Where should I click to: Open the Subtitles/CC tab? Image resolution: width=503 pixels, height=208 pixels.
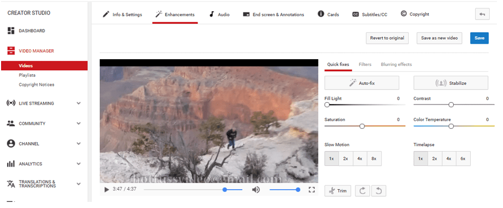[370, 14]
